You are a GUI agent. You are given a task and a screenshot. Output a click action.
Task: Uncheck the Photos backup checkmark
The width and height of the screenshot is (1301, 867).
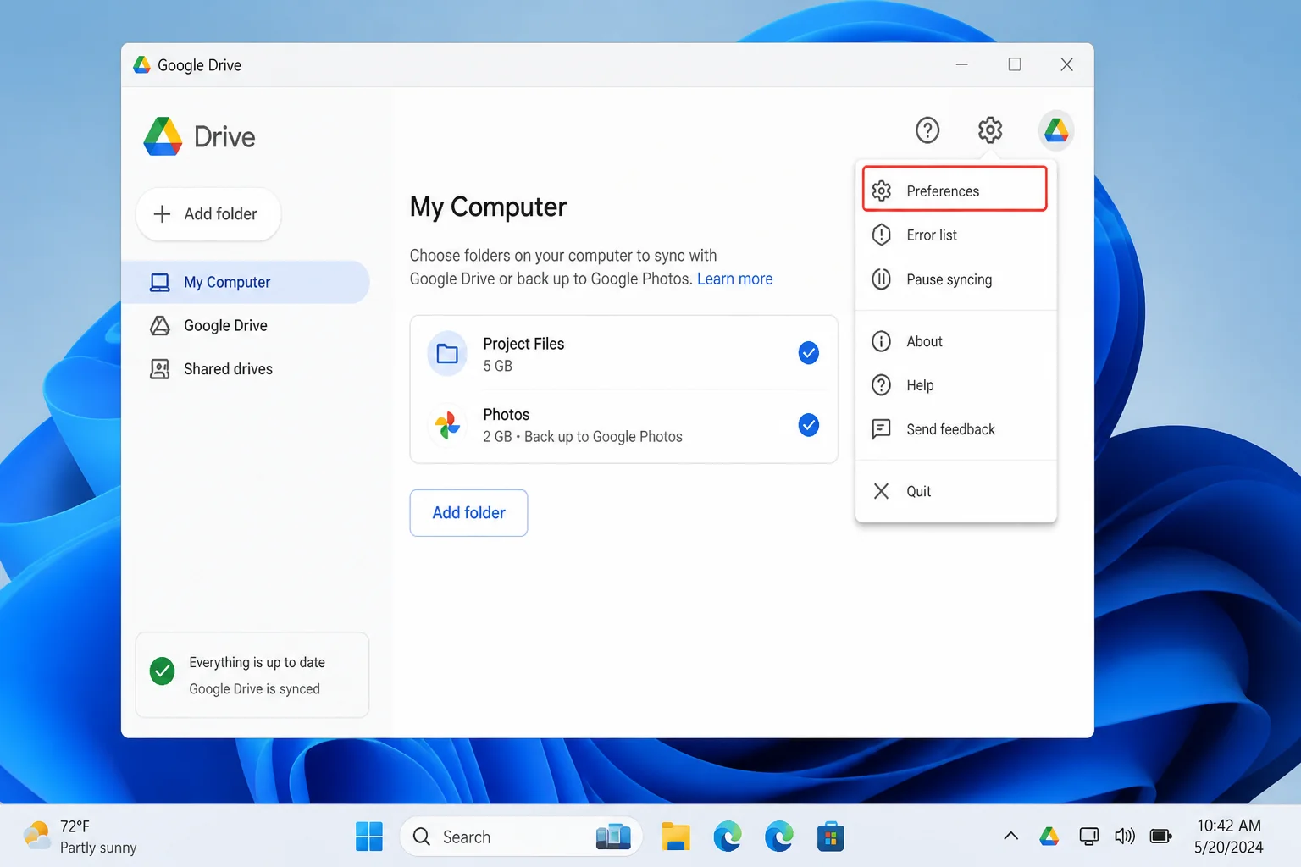point(809,424)
